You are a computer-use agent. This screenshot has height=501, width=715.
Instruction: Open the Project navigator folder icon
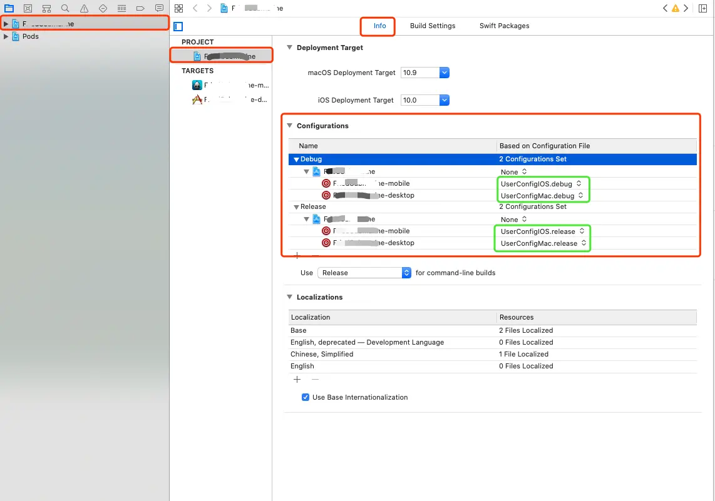9,8
